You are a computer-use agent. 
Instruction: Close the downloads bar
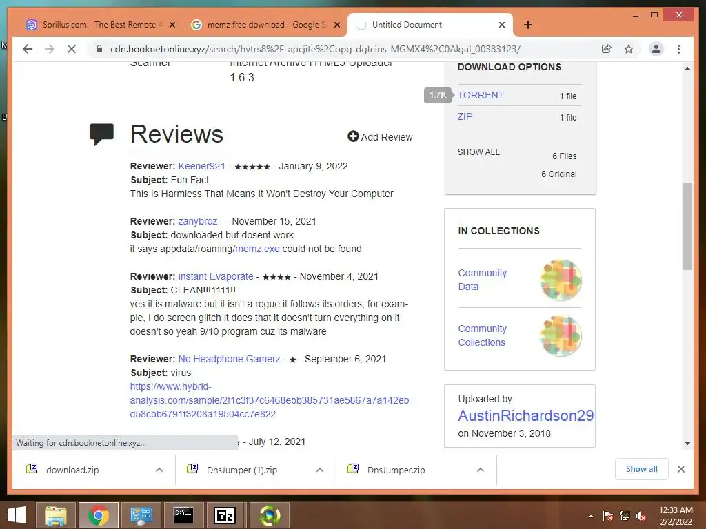coord(680,469)
